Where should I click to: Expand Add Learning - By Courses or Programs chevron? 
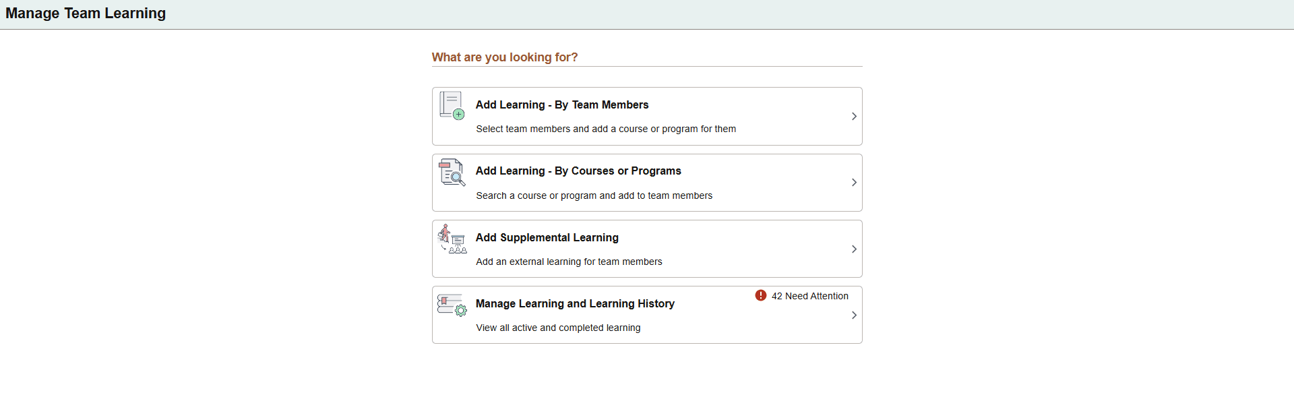pyautogui.click(x=854, y=183)
